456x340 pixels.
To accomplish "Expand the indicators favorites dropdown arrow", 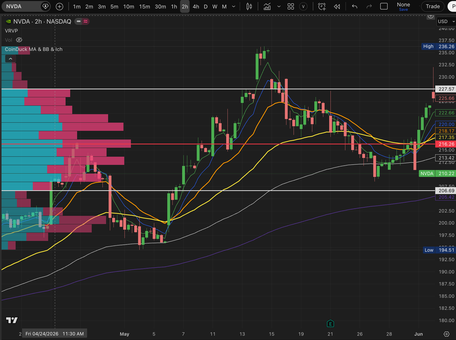I will [279, 7].
